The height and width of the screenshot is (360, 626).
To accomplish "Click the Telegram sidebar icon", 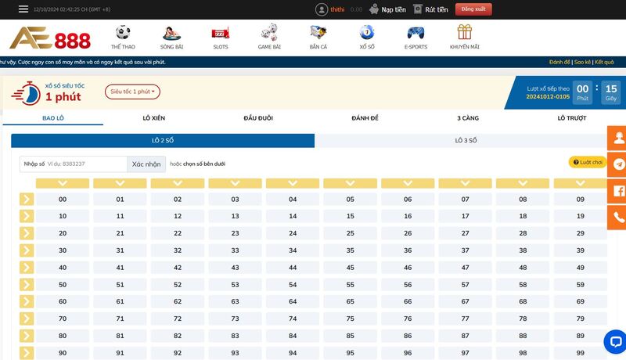I will pyautogui.click(x=618, y=164).
